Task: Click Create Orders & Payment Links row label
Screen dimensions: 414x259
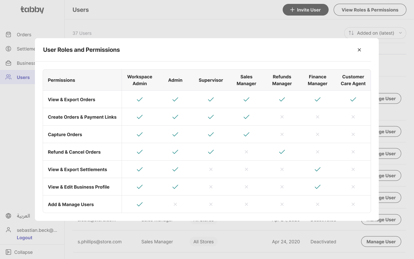Action: pyautogui.click(x=82, y=117)
